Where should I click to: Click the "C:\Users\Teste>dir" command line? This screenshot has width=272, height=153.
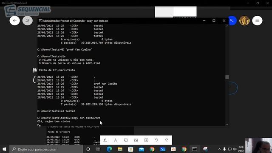coord(51,57)
